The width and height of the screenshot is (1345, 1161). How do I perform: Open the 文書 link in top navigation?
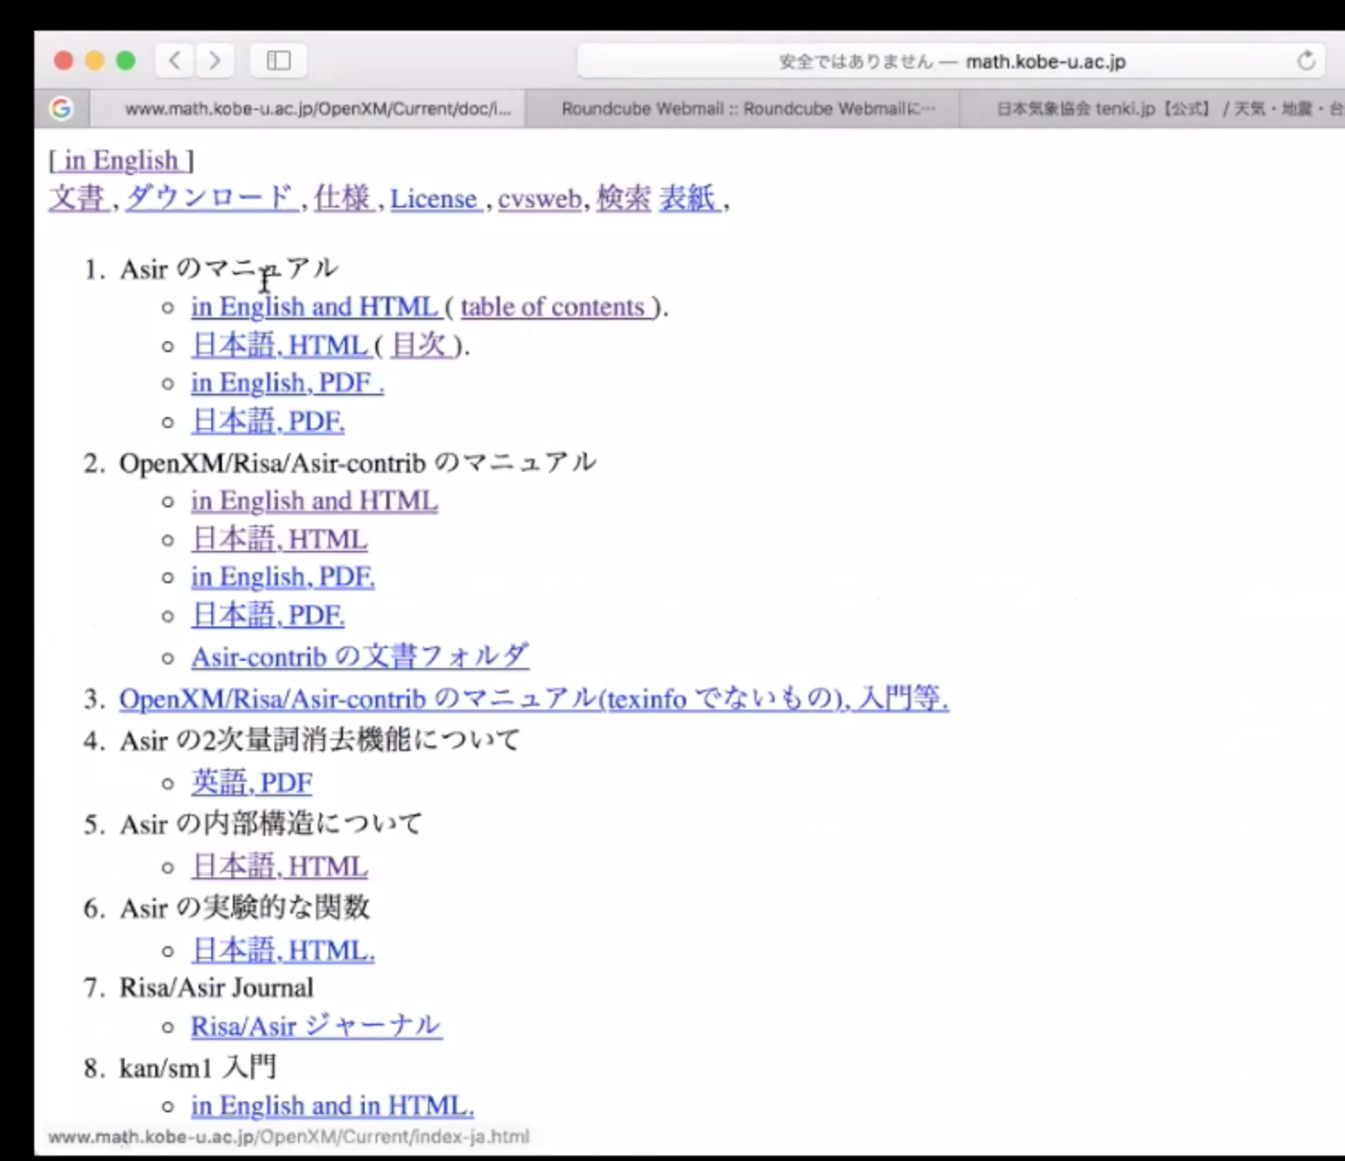(x=78, y=198)
